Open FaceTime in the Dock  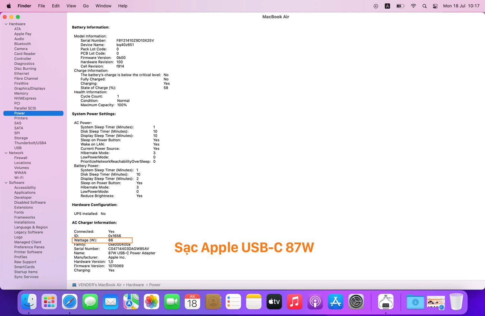tap(172, 302)
